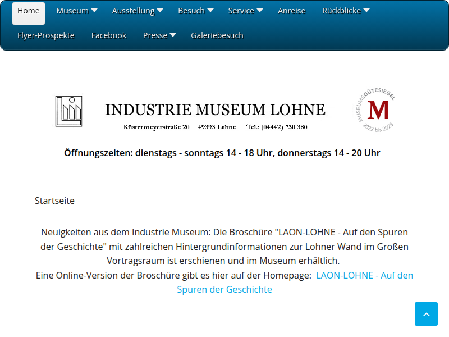Open the LAON-LOHNE brochure link
Image resolution: width=449 pixels, height=337 pixels.
click(364, 275)
